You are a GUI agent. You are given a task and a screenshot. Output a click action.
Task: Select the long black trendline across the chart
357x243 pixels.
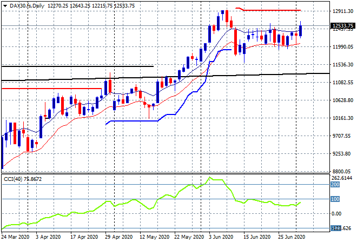(166, 77)
